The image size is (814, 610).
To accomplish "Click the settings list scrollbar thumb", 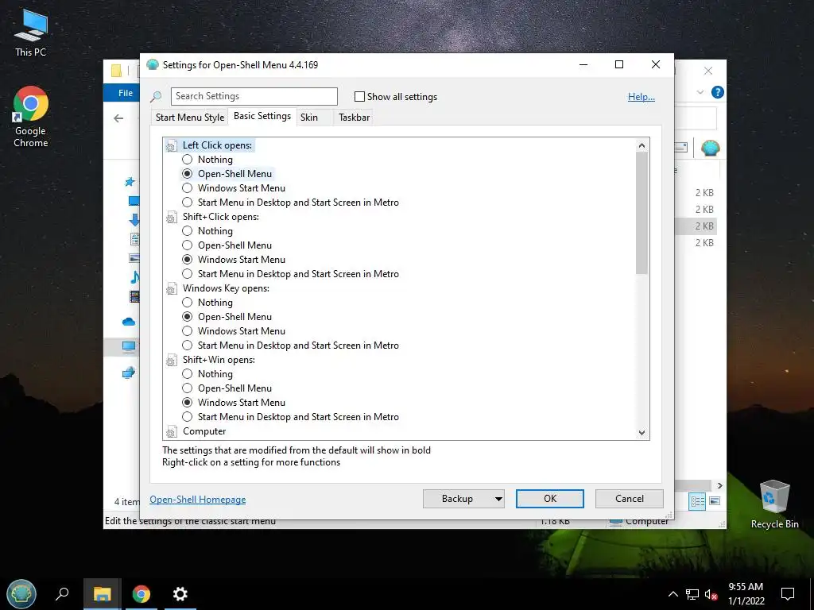I will (x=642, y=213).
